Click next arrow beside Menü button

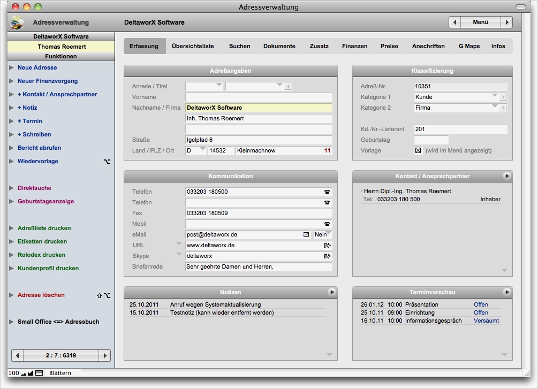click(x=506, y=22)
